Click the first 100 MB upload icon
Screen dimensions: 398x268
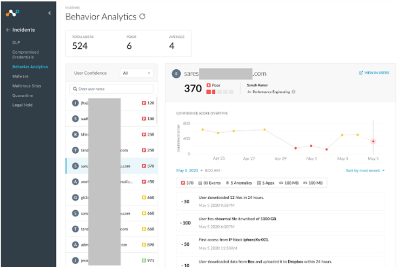(x=281, y=183)
